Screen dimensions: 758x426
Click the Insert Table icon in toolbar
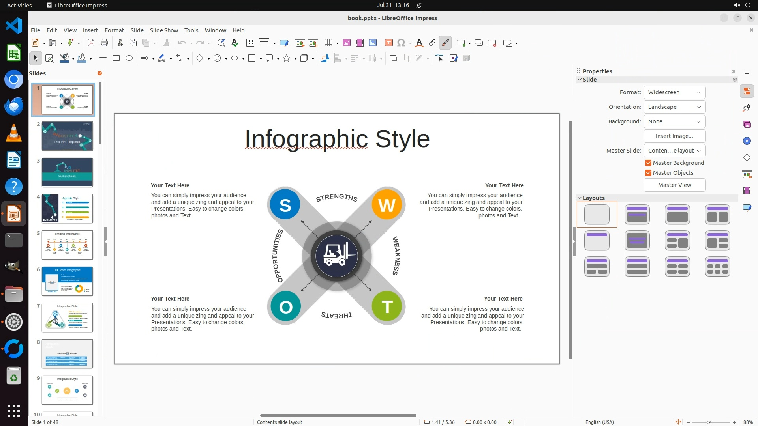[328, 43]
